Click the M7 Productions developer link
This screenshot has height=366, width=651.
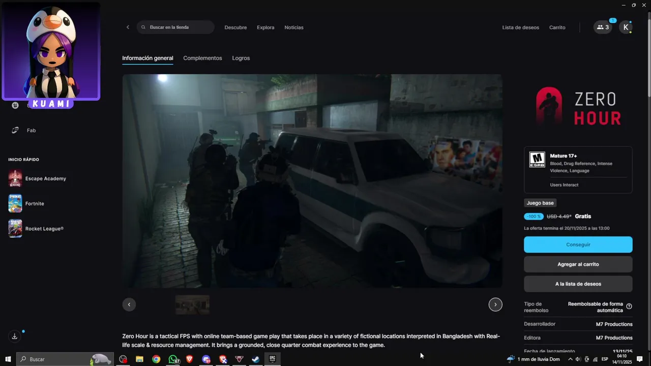(x=614, y=324)
